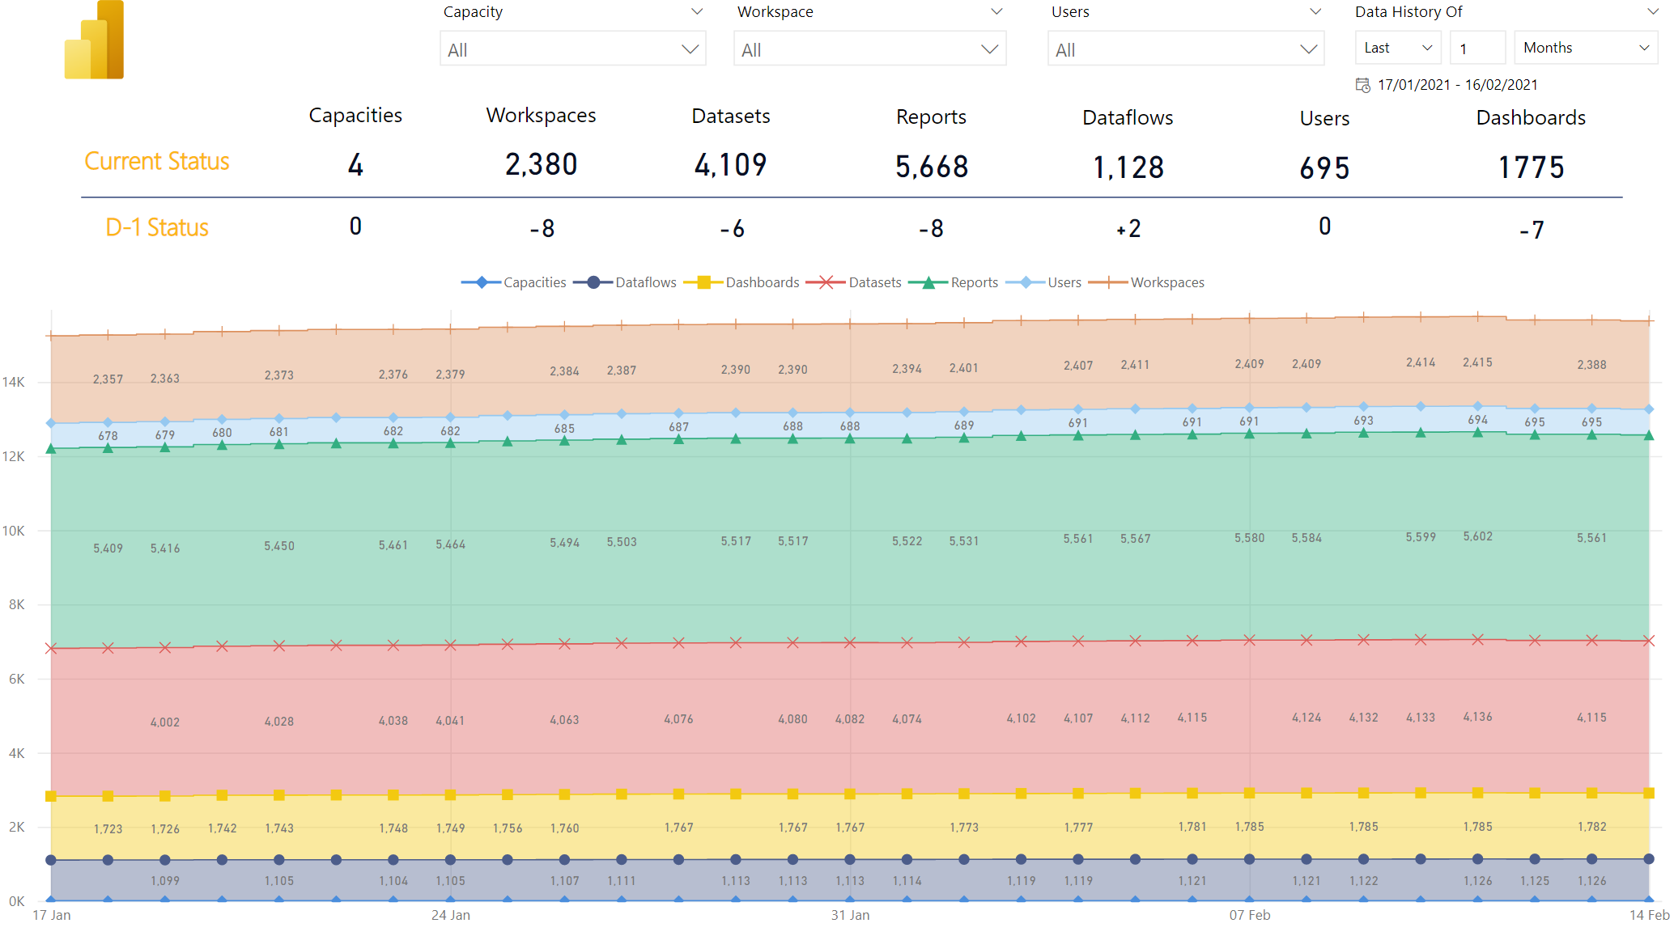Click the 07 Feb axis label
The height and width of the screenshot is (936, 1674).
[1249, 915]
